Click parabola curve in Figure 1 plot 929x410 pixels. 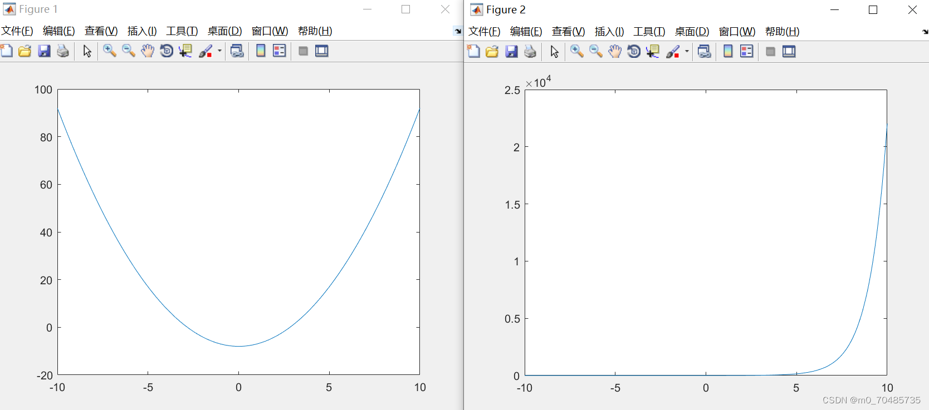[x=238, y=346]
